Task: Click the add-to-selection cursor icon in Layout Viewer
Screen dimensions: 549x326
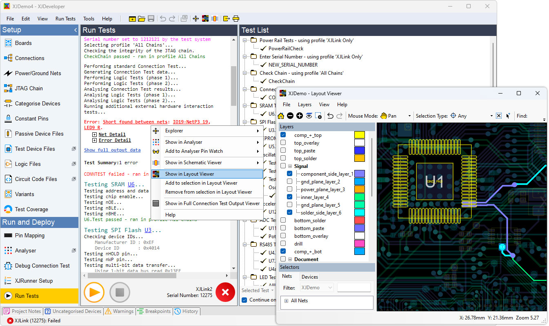Action: click(x=508, y=116)
